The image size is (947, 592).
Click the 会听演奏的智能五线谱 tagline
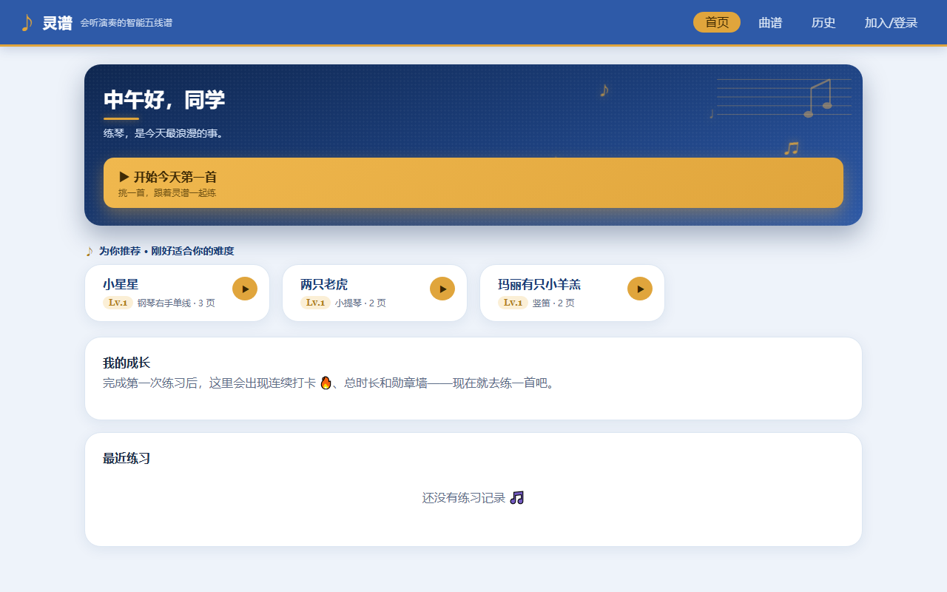click(127, 23)
